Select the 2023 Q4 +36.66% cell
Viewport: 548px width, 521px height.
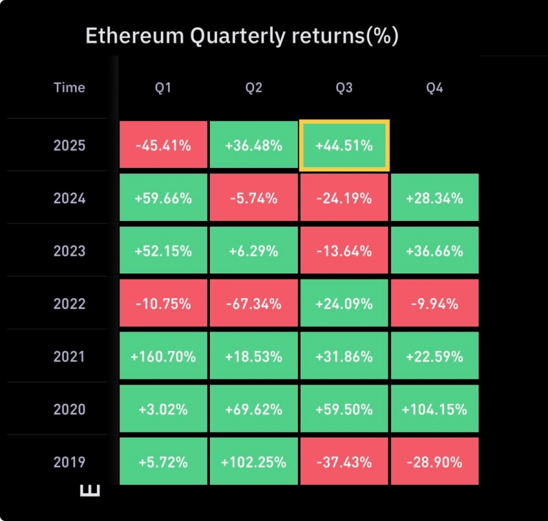(x=435, y=250)
